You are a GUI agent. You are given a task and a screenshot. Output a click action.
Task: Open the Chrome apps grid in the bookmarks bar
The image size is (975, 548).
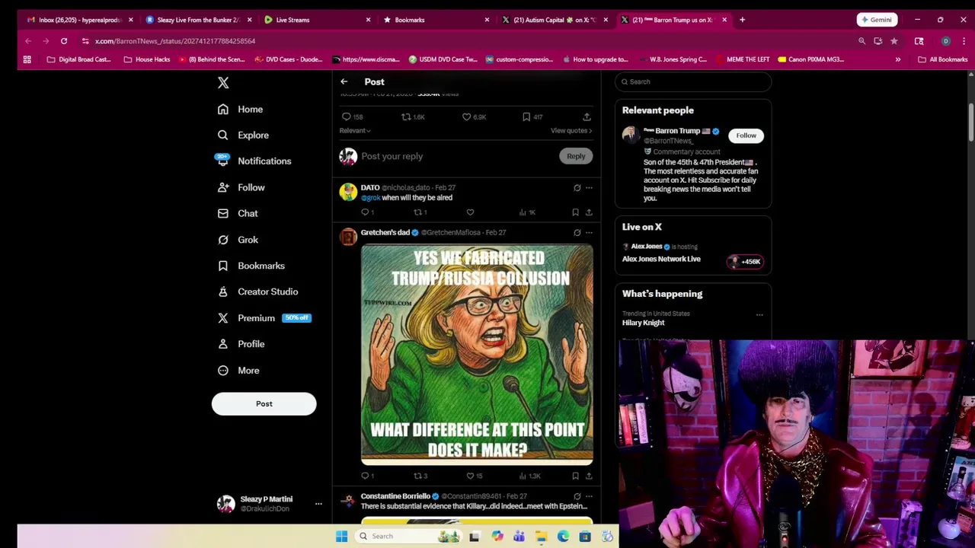click(x=27, y=59)
